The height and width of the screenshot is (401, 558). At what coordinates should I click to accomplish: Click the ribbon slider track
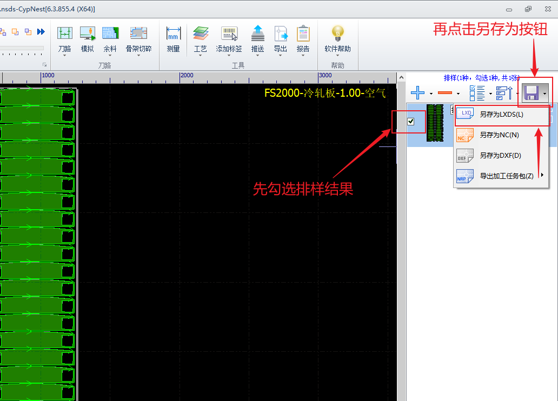click(22, 48)
